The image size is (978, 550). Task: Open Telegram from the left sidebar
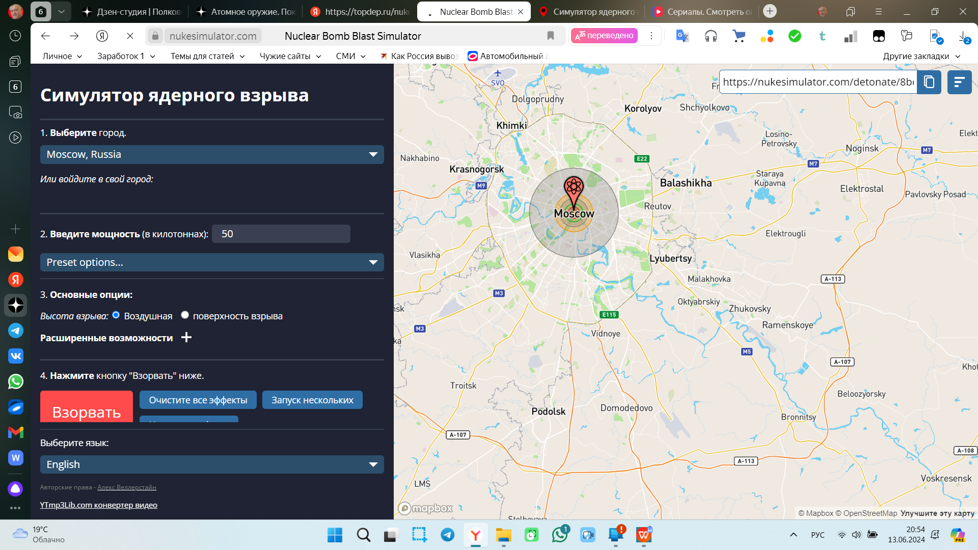15,331
